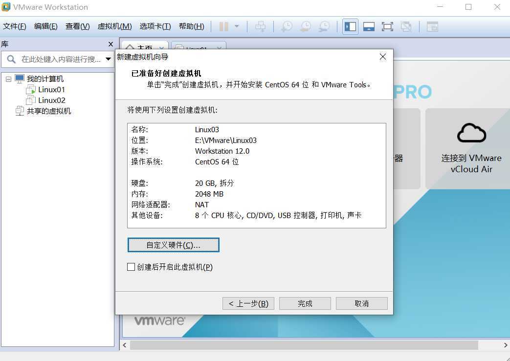
Task: Select the Linux02 virtual machine
Action: [52, 100]
